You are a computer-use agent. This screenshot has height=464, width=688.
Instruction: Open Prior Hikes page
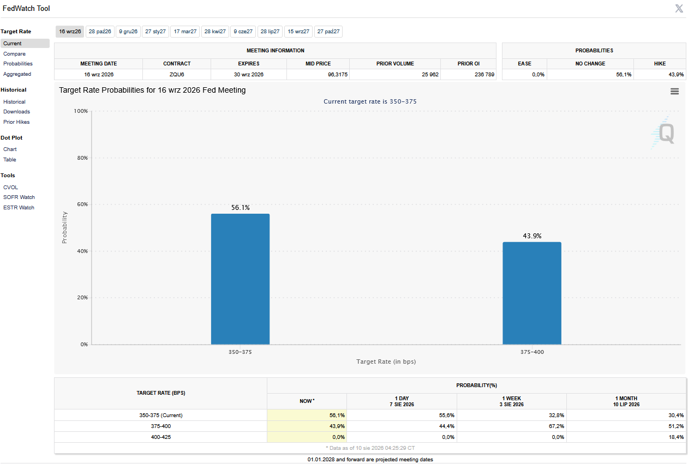(x=16, y=122)
